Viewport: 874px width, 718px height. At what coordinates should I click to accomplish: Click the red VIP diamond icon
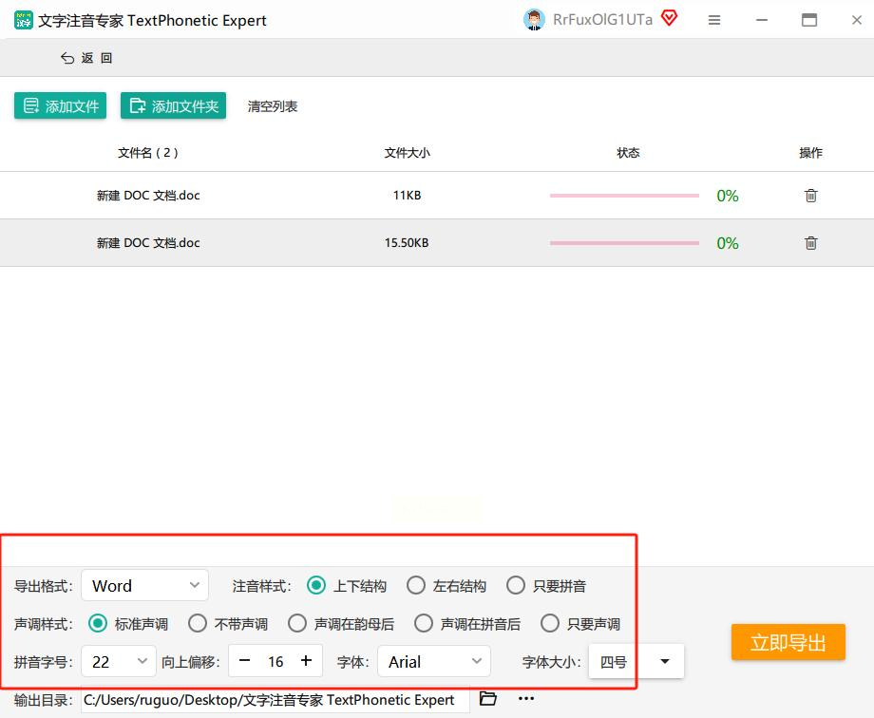click(x=670, y=19)
